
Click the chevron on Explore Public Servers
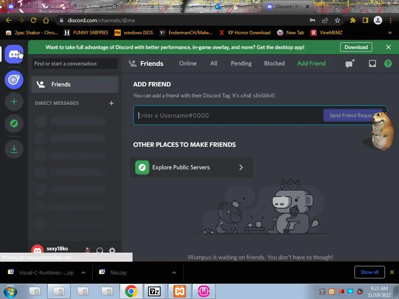241,167
